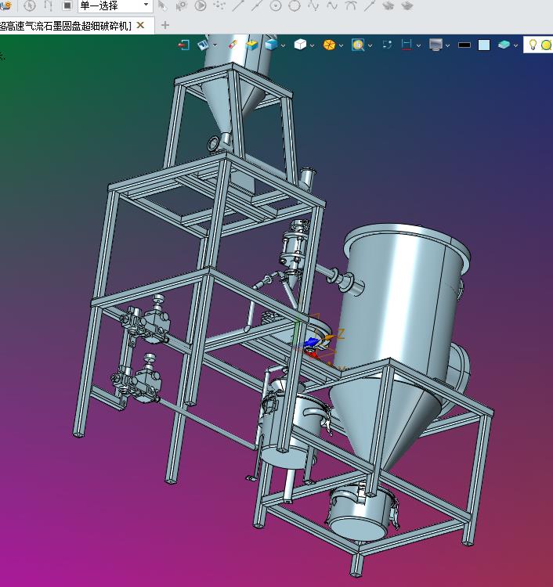Click the black color swatch
This screenshot has height=587, width=553.
point(464,45)
